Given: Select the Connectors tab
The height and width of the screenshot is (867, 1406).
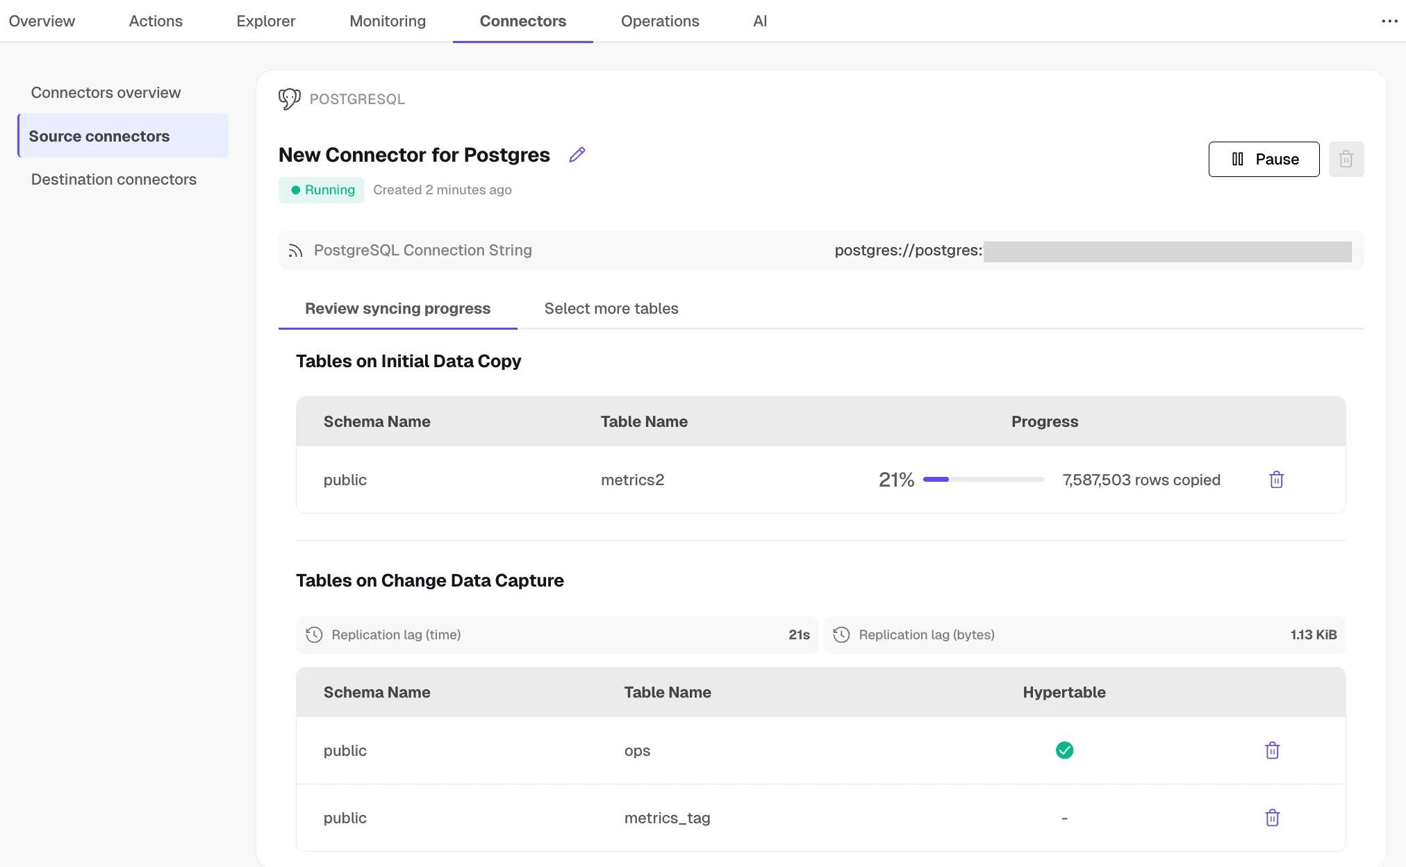Looking at the screenshot, I should click(x=523, y=21).
